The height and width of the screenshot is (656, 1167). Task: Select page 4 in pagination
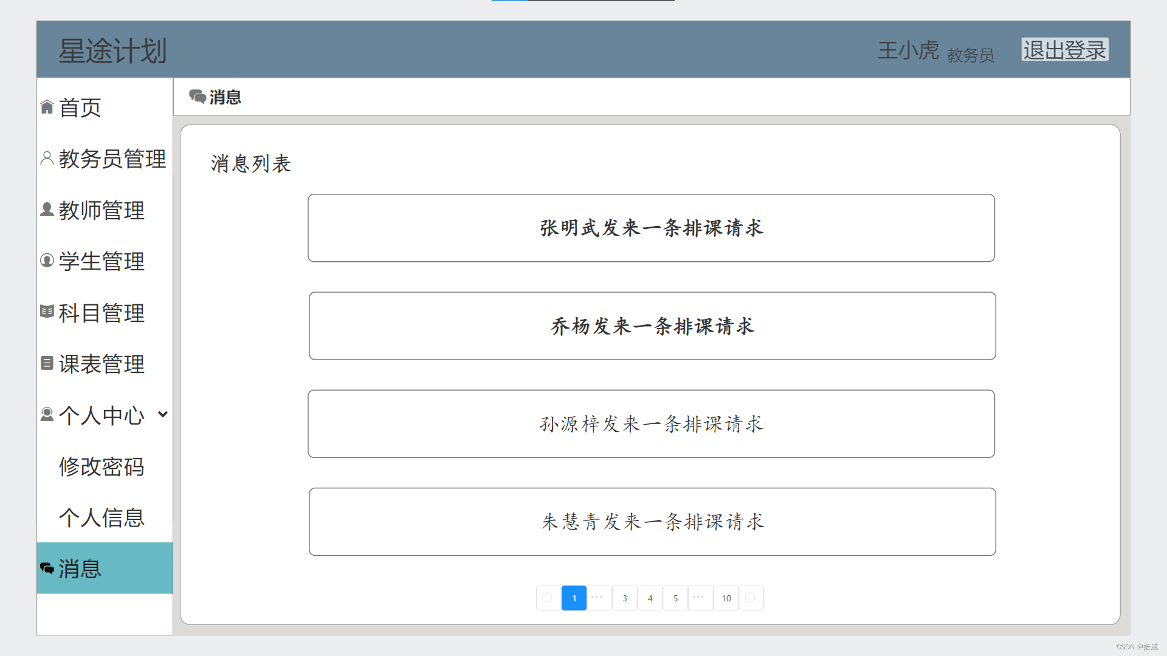tap(650, 598)
